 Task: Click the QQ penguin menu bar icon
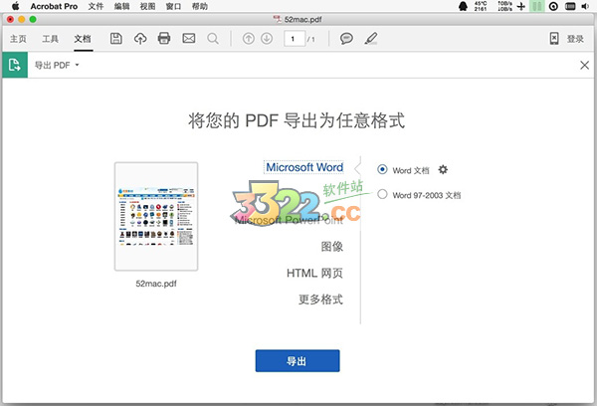point(463,6)
